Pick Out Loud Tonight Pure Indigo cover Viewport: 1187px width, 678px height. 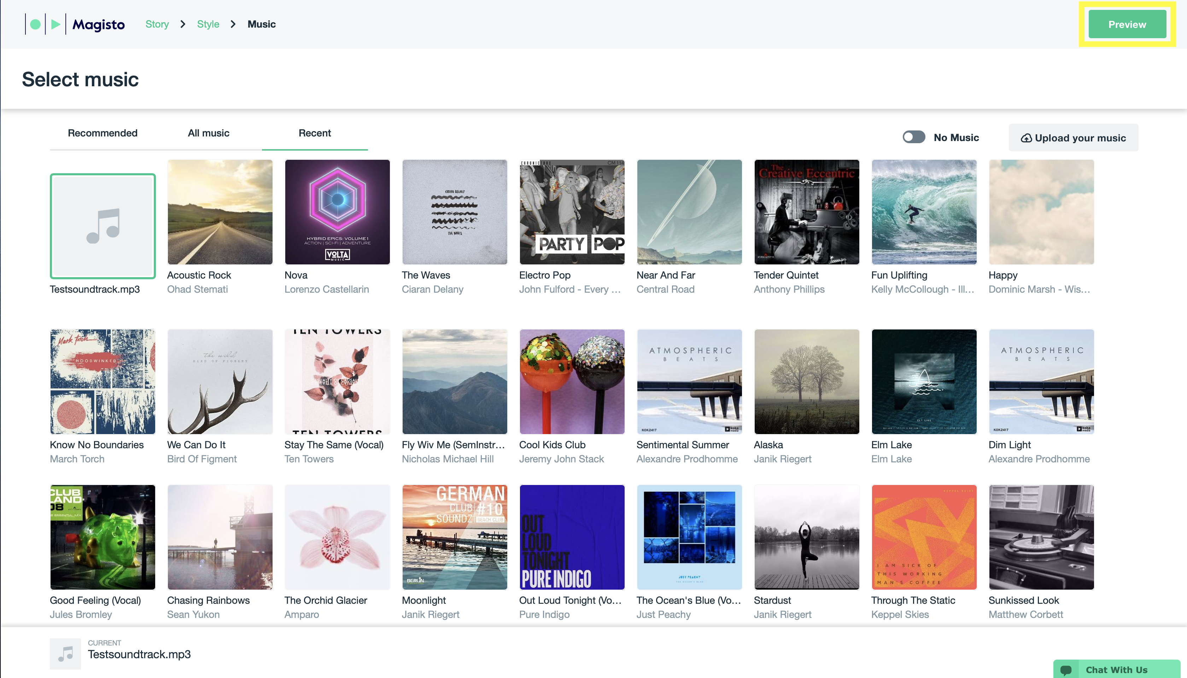coord(572,537)
